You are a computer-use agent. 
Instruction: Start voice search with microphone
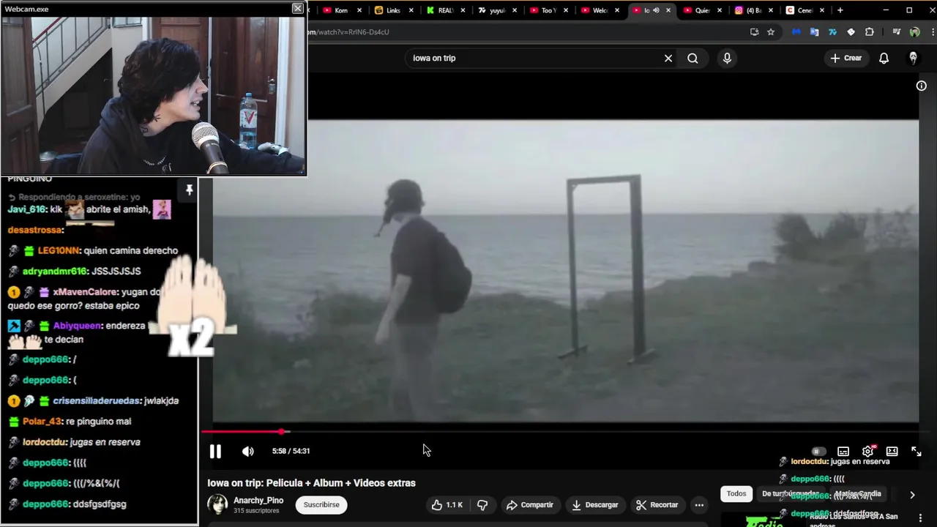point(727,59)
